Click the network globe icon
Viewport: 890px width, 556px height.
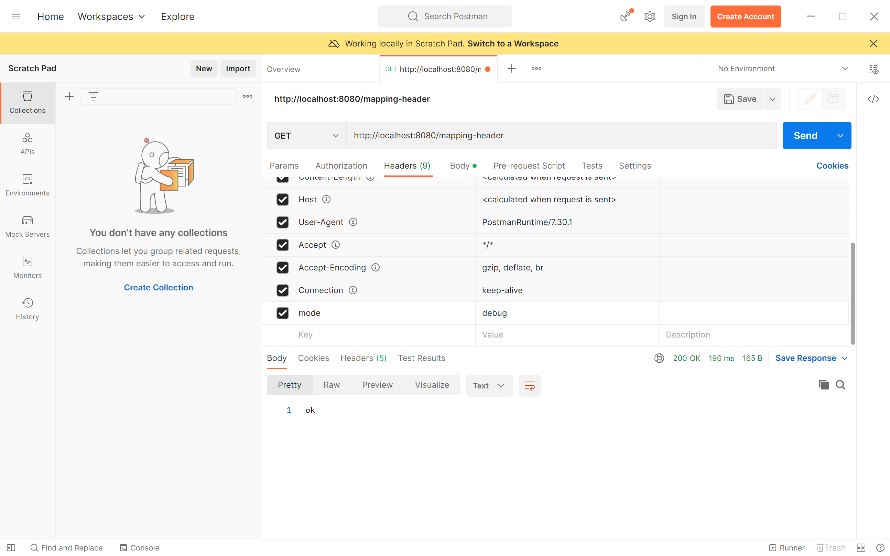[659, 358]
